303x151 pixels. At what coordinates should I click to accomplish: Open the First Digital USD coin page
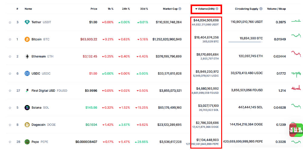pos(43,91)
